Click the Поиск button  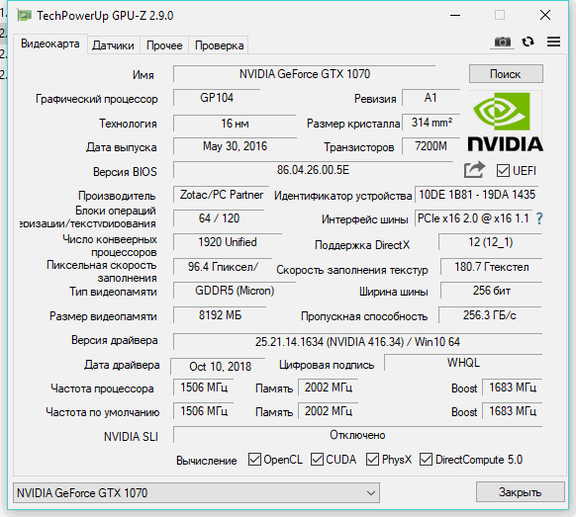506,74
